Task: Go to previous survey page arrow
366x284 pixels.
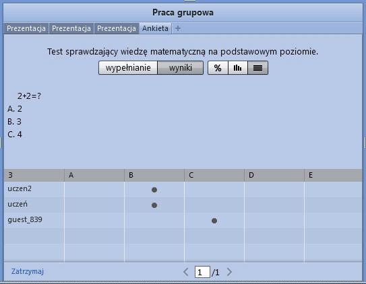Action: [x=186, y=272]
